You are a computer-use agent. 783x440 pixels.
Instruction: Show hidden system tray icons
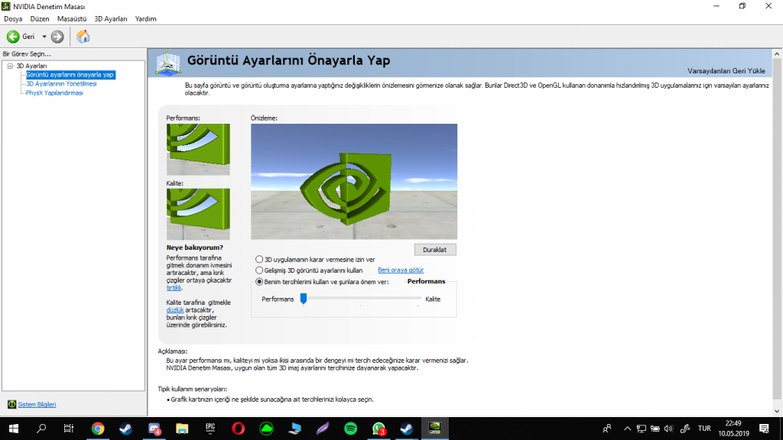(x=628, y=429)
